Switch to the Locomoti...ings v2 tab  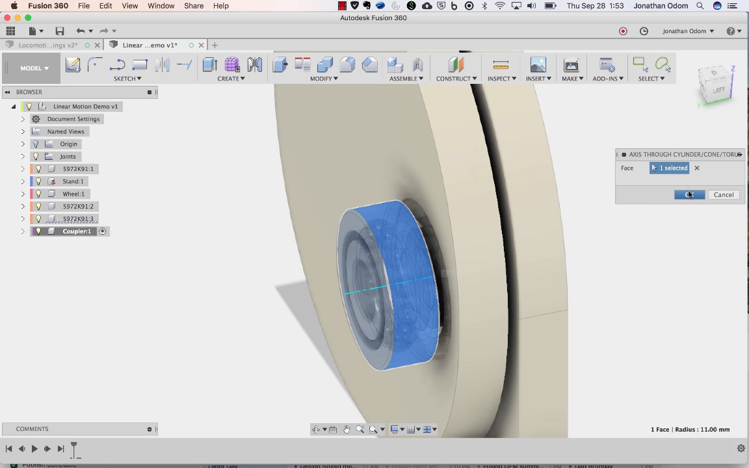coord(49,45)
